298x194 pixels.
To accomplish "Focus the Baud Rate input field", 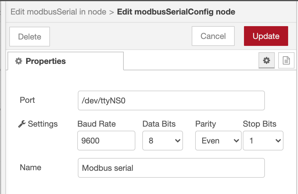I will 106,141.
